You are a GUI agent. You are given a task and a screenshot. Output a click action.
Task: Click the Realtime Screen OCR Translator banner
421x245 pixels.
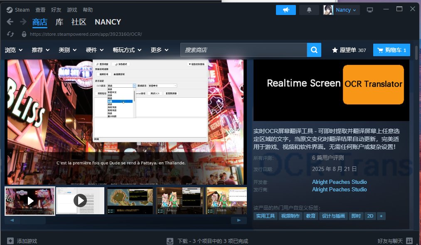331,90
